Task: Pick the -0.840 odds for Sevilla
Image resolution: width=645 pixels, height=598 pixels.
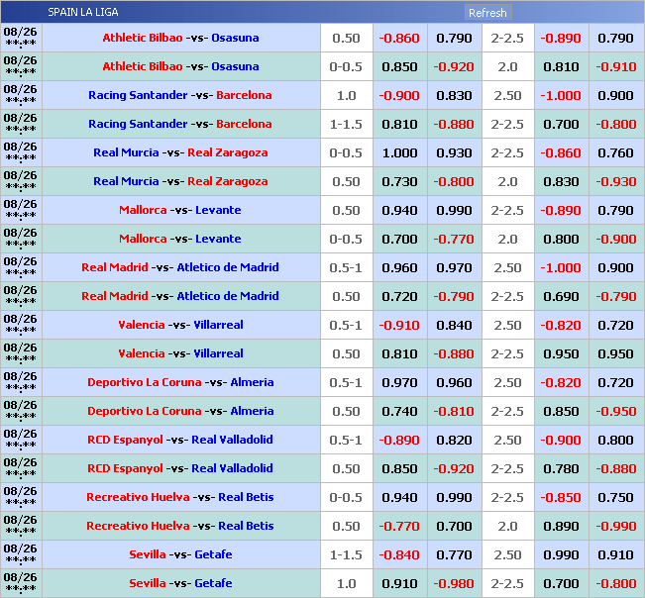Action: tap(399, 554)
